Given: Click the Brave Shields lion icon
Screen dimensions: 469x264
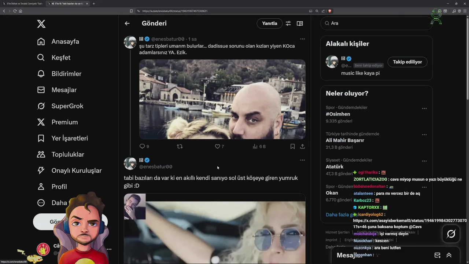Looking at the screenshot, I should (x=330, y=11).
